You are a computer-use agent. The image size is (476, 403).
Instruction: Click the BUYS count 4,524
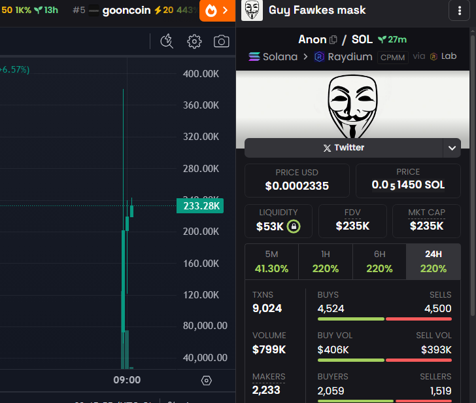point(331,309)
